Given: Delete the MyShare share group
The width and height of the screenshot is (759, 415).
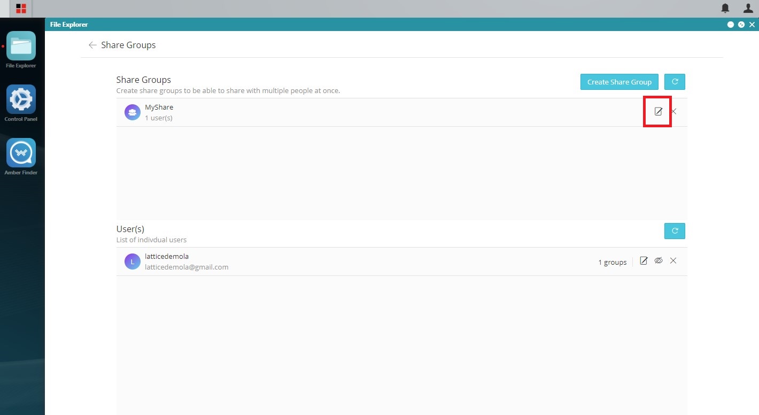Looking at the screenshot, I should click(x=673, y=112).
